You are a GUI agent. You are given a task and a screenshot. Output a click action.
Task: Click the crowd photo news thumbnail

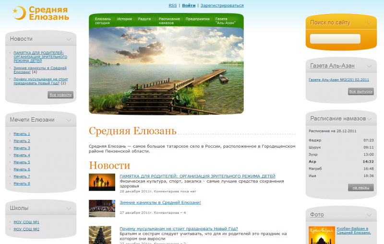pyautogui.click(x=102, y=209)
